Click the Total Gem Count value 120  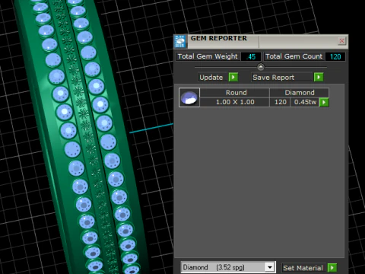[x=335, y=56]
